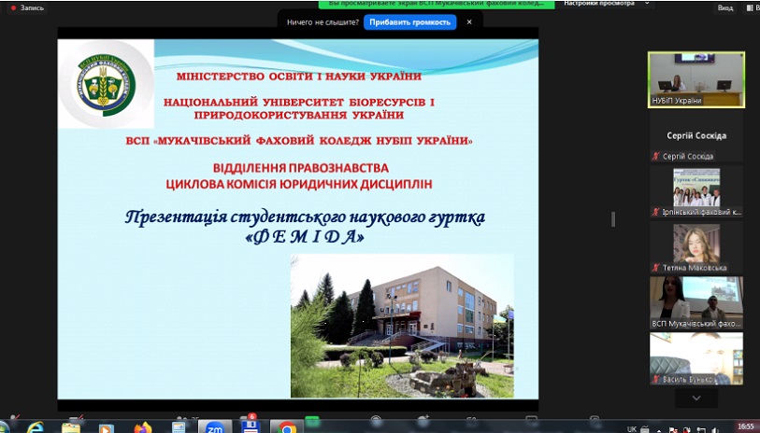
Task: Open File Explorer folder in taskbar
Action: click(x=71, y=427)
